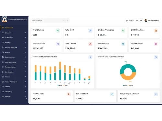Toggle Girls legend in gender-wise chart

coord(131,85)
